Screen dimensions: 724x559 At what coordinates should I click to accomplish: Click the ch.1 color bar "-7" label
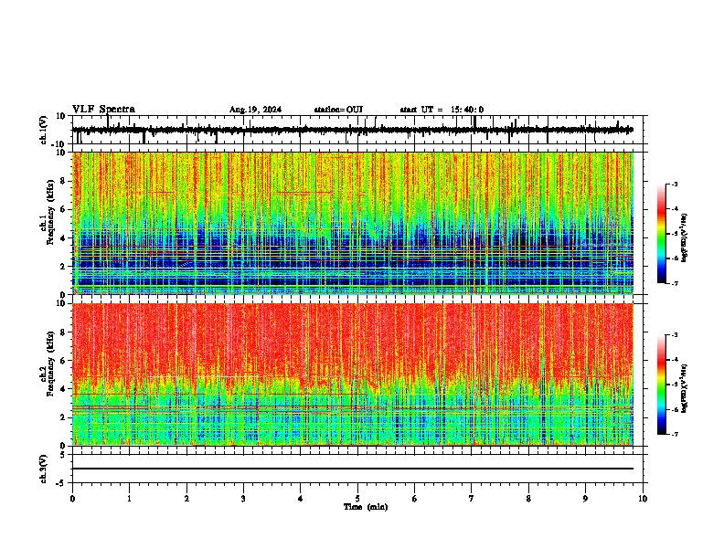point(674,283)
